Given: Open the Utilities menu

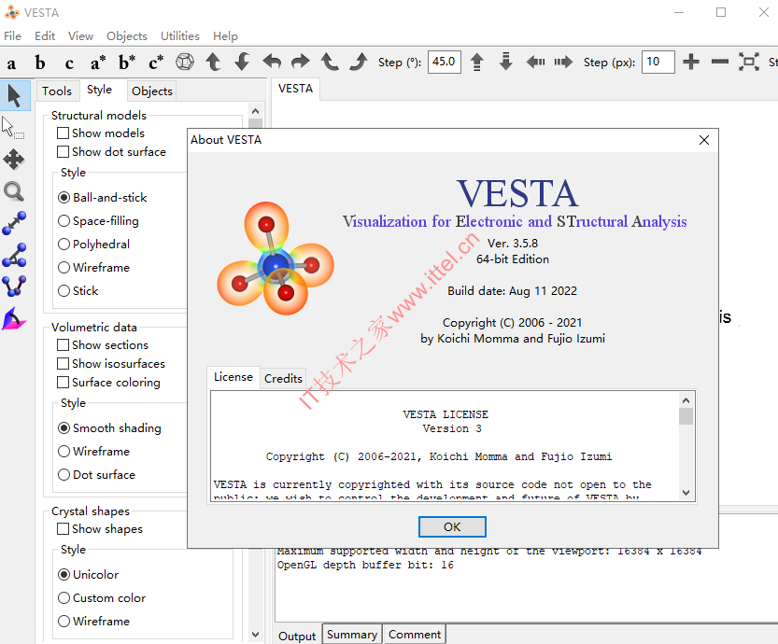Looking at the screenshot, I should click(179, 36).
